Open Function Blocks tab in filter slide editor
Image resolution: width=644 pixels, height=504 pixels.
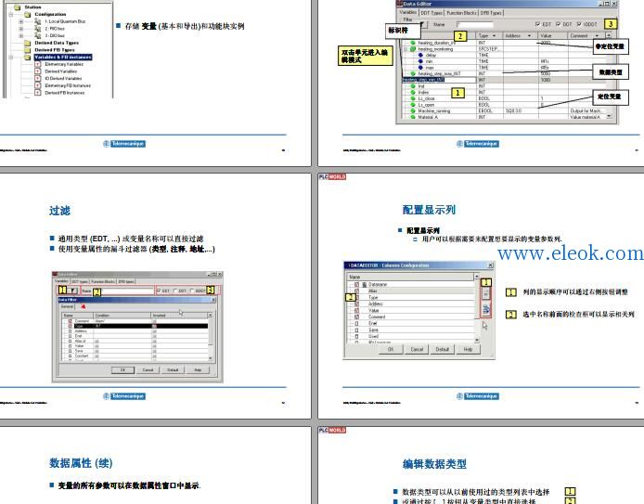pos(103,281)
